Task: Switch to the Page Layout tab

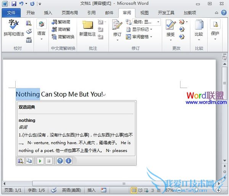Action: tap(69, 13)
